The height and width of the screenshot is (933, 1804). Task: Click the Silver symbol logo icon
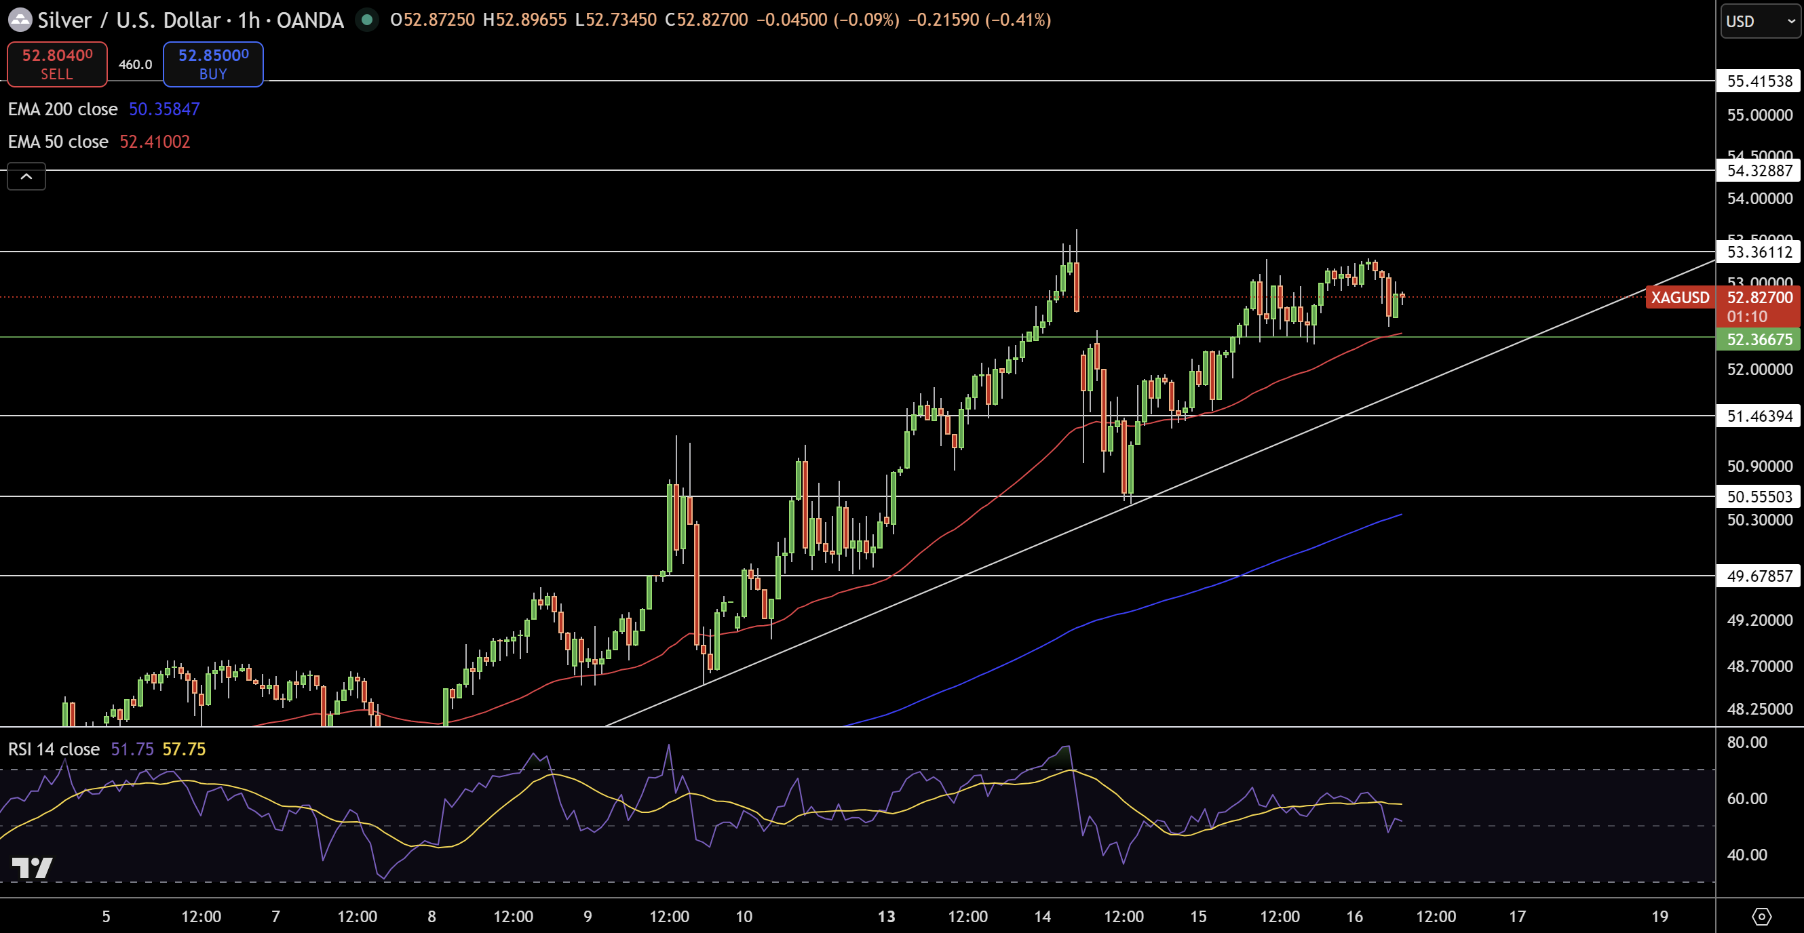coord(20,20)
